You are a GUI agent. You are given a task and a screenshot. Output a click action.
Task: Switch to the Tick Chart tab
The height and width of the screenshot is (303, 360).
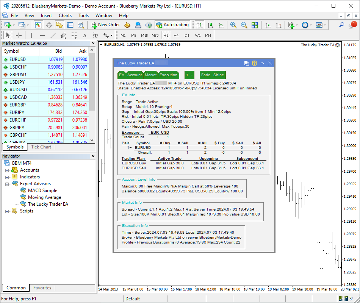pos(41,147)
